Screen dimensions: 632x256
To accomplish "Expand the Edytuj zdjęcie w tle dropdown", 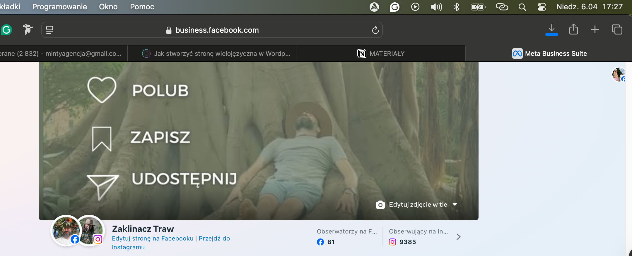I will click(x=455, y=204).
